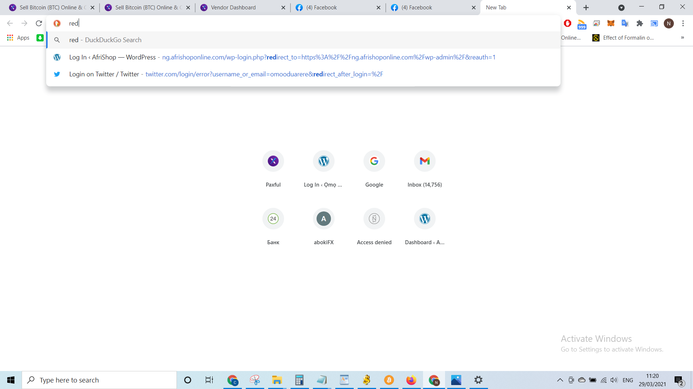
Task: Select the Twitter login suggestion
Action: pos(303,74)
